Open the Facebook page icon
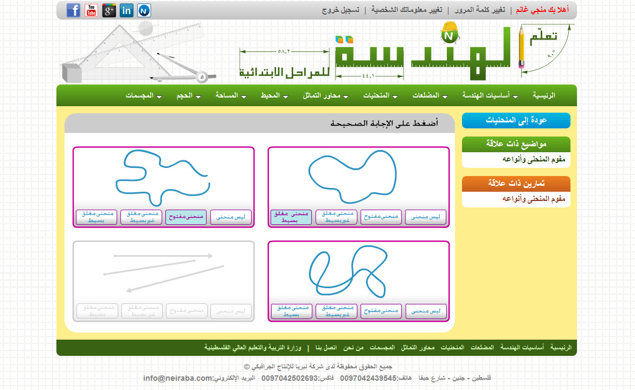This screenshot has height=390, width=635. (73, 10)
